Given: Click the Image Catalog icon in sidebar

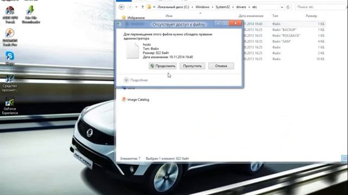Looking at the screenshot, I should tap(124, 100).
